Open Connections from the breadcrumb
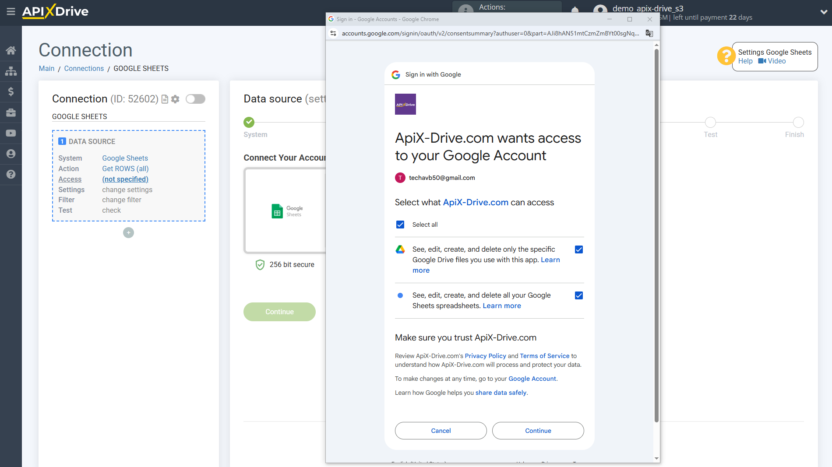 tap(84, 68)
